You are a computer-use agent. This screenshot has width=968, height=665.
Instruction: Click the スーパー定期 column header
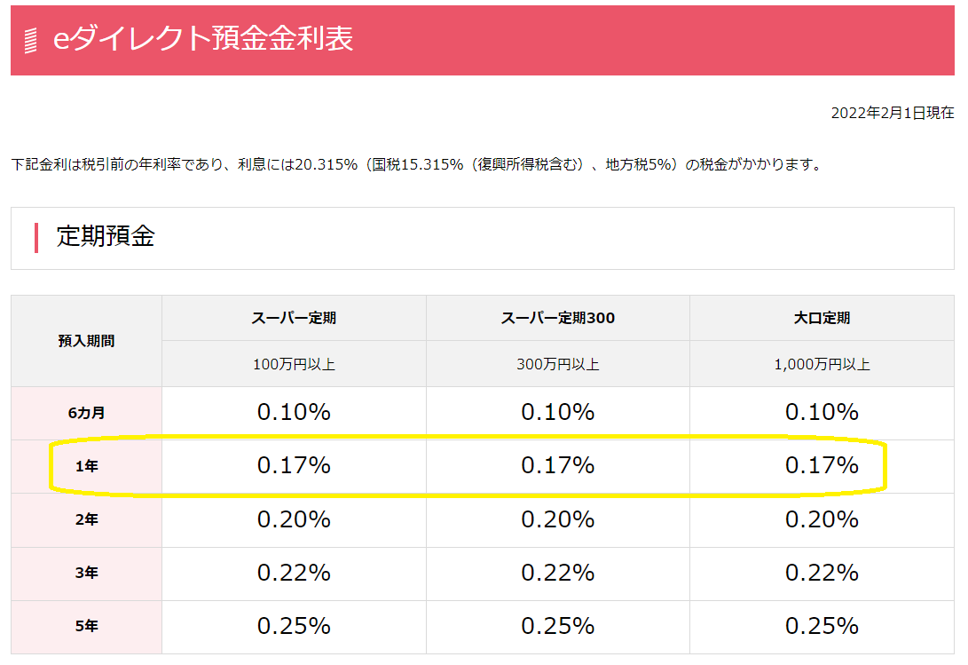point(294,318)
